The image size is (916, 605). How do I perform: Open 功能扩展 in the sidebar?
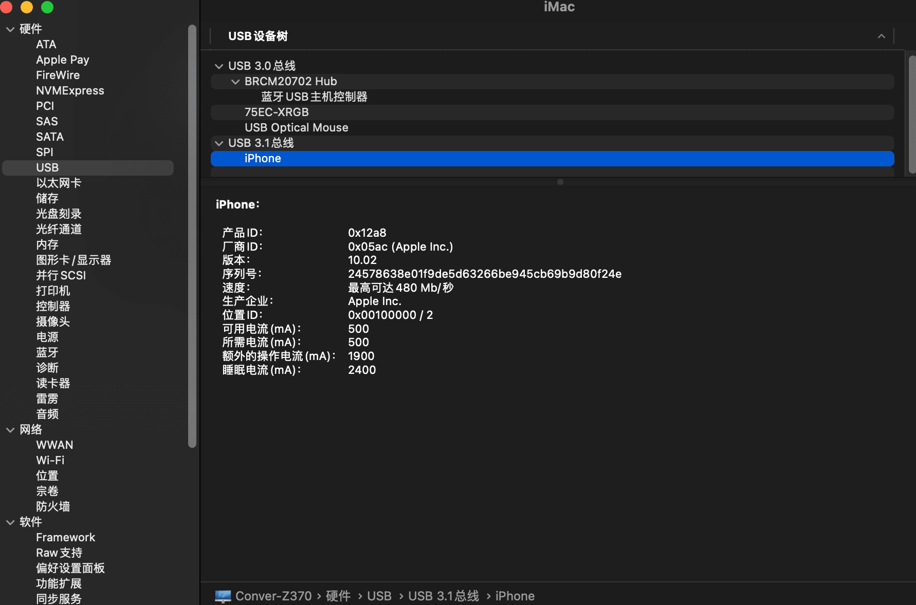tap(59, 584)
